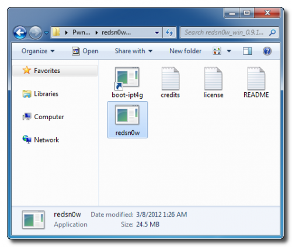Click the greyed Forward arrow button
This screenshot has width=292, height=247.
click(36, 33)
